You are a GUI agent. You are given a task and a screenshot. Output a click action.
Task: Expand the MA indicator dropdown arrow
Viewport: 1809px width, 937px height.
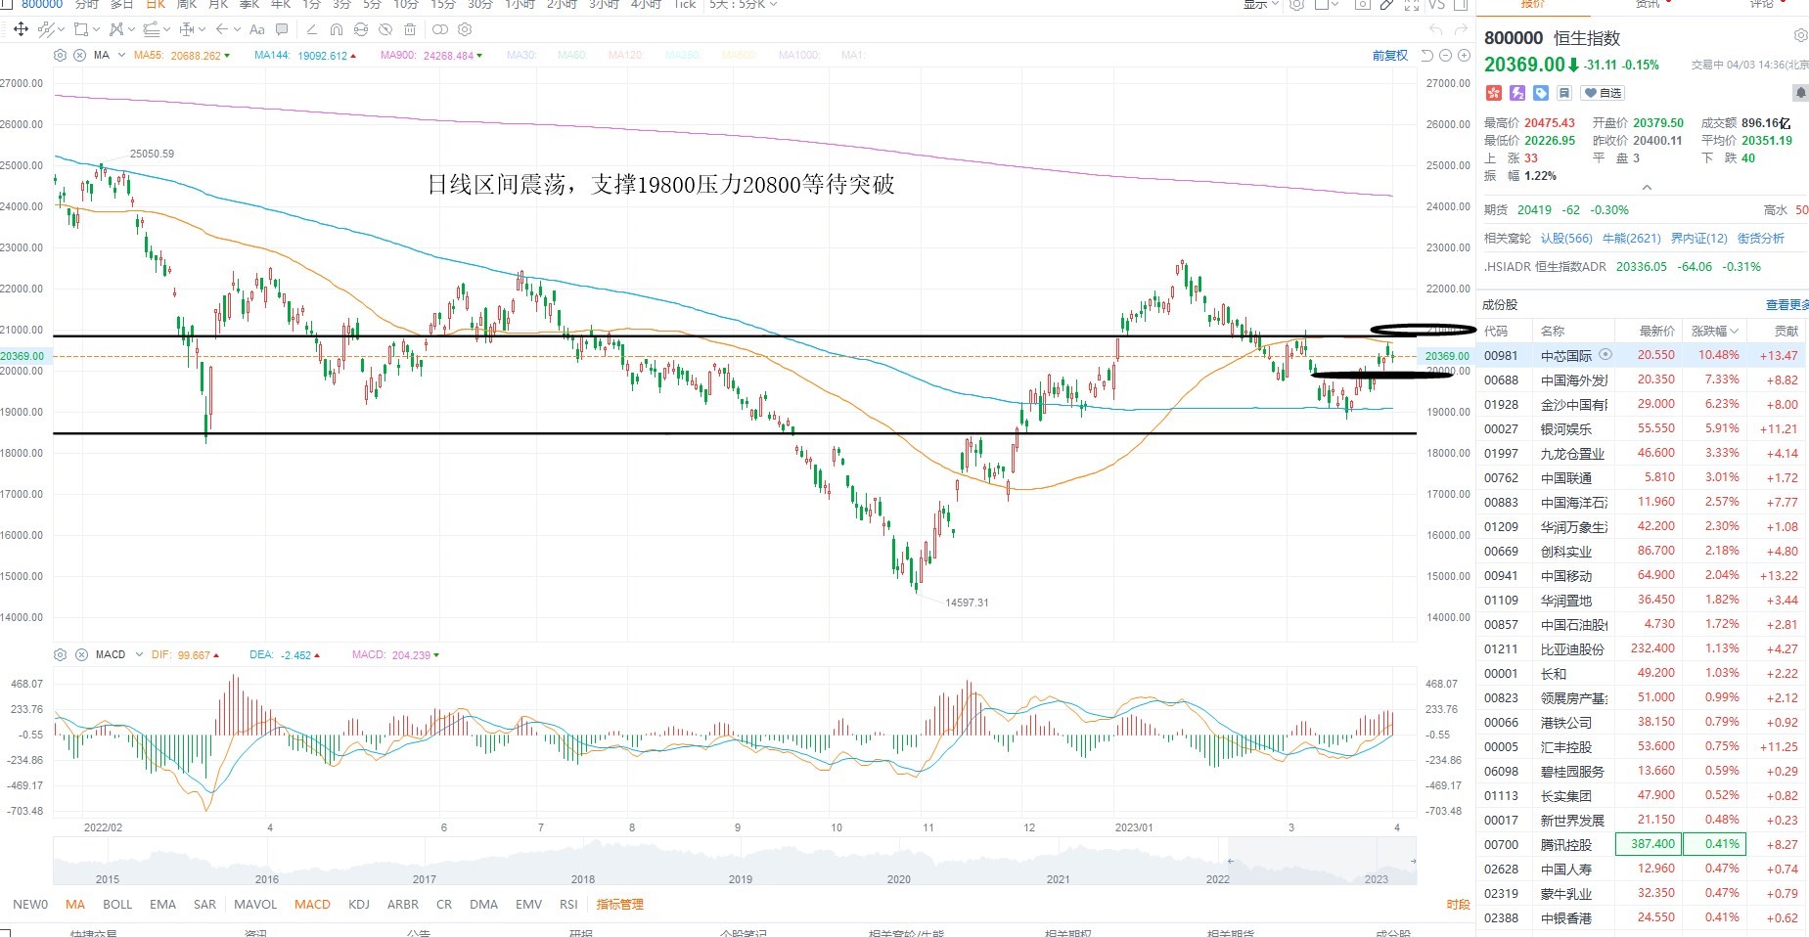pyautogui.click(x=121, y=56)
